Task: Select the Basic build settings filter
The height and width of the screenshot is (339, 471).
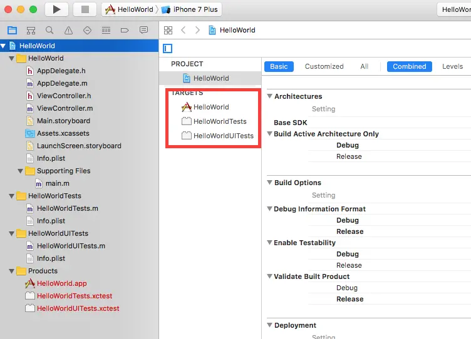Action: click(279, 66)
